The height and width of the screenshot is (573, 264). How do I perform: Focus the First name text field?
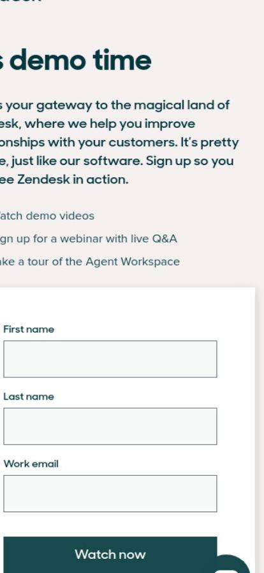(110, 359)
